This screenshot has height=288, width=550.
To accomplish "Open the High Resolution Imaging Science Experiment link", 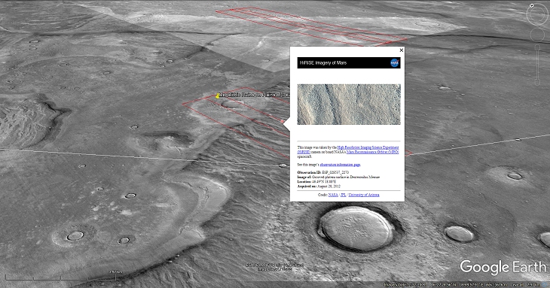I will click(368, 147).
